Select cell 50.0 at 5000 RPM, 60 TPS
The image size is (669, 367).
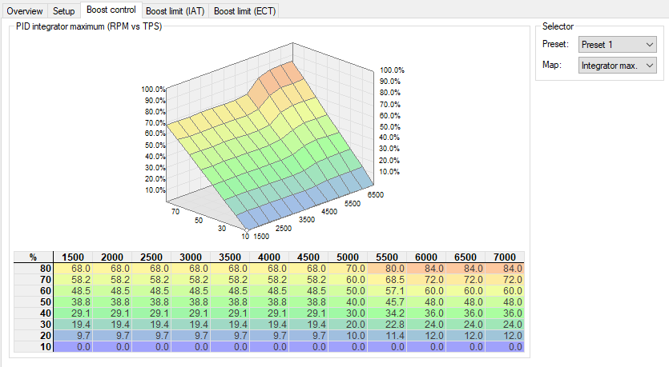348,291
